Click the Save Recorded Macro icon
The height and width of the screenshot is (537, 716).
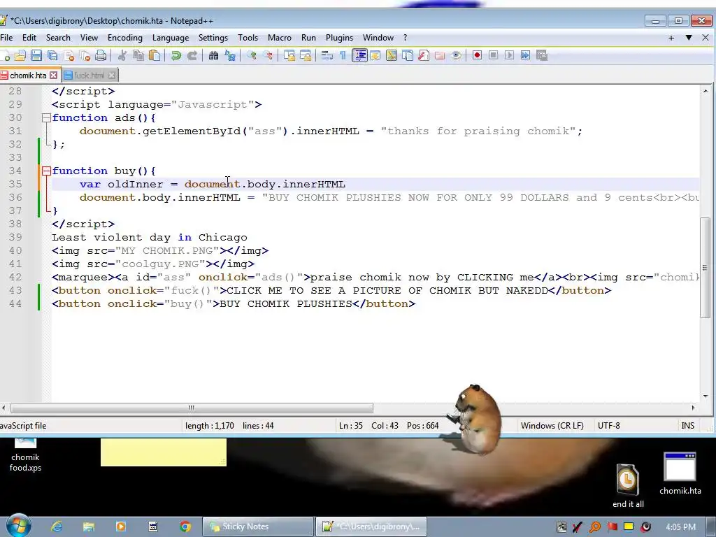click(x=542, y=56)
